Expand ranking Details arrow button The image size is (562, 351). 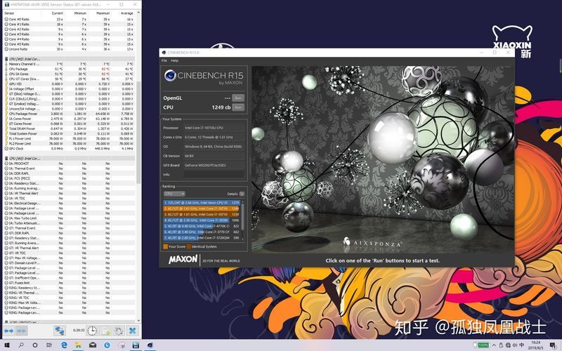pyautogui.click(x=242, y=194)
